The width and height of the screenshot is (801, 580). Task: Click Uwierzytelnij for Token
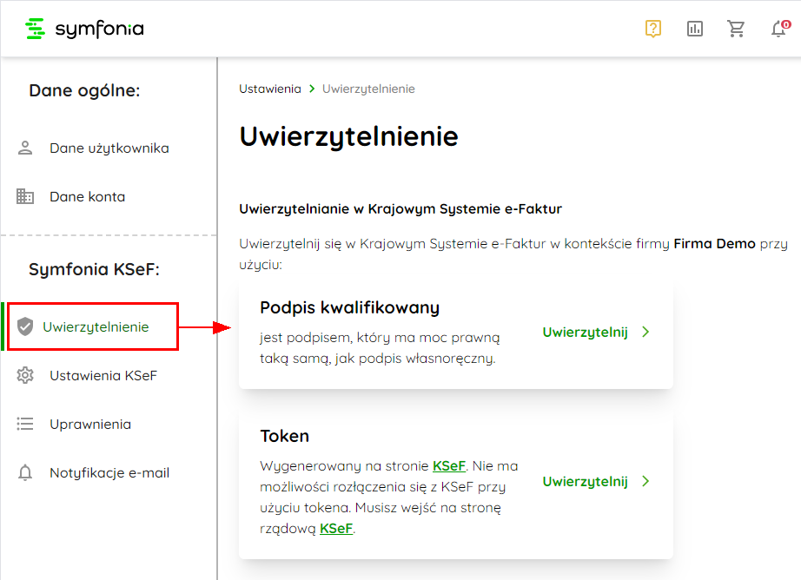[x=585, y=482]
